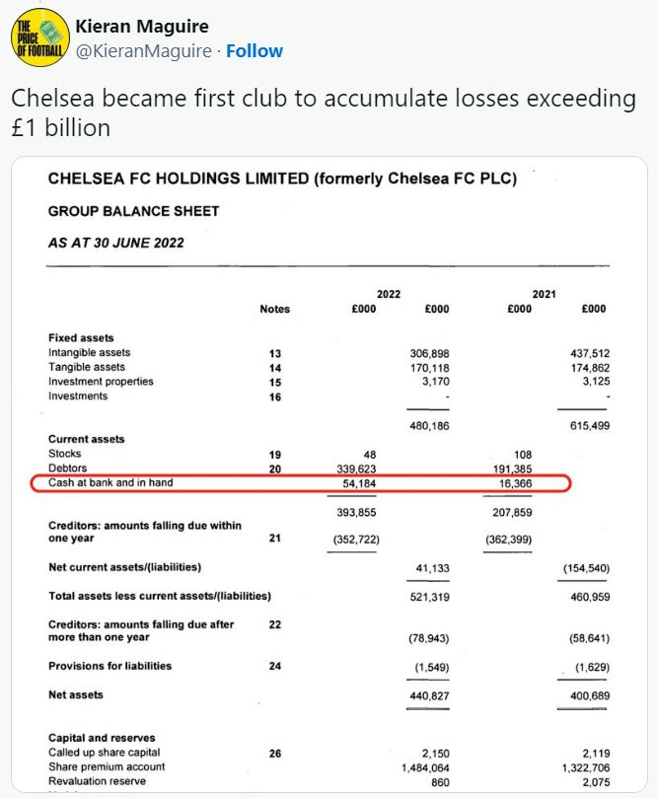
Task: Open Kieran Maguire's profile via display name
Action: (142, 27)
